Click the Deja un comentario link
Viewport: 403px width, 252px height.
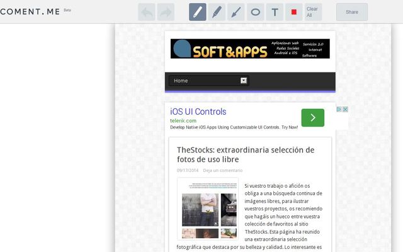[x=222, y=171]
